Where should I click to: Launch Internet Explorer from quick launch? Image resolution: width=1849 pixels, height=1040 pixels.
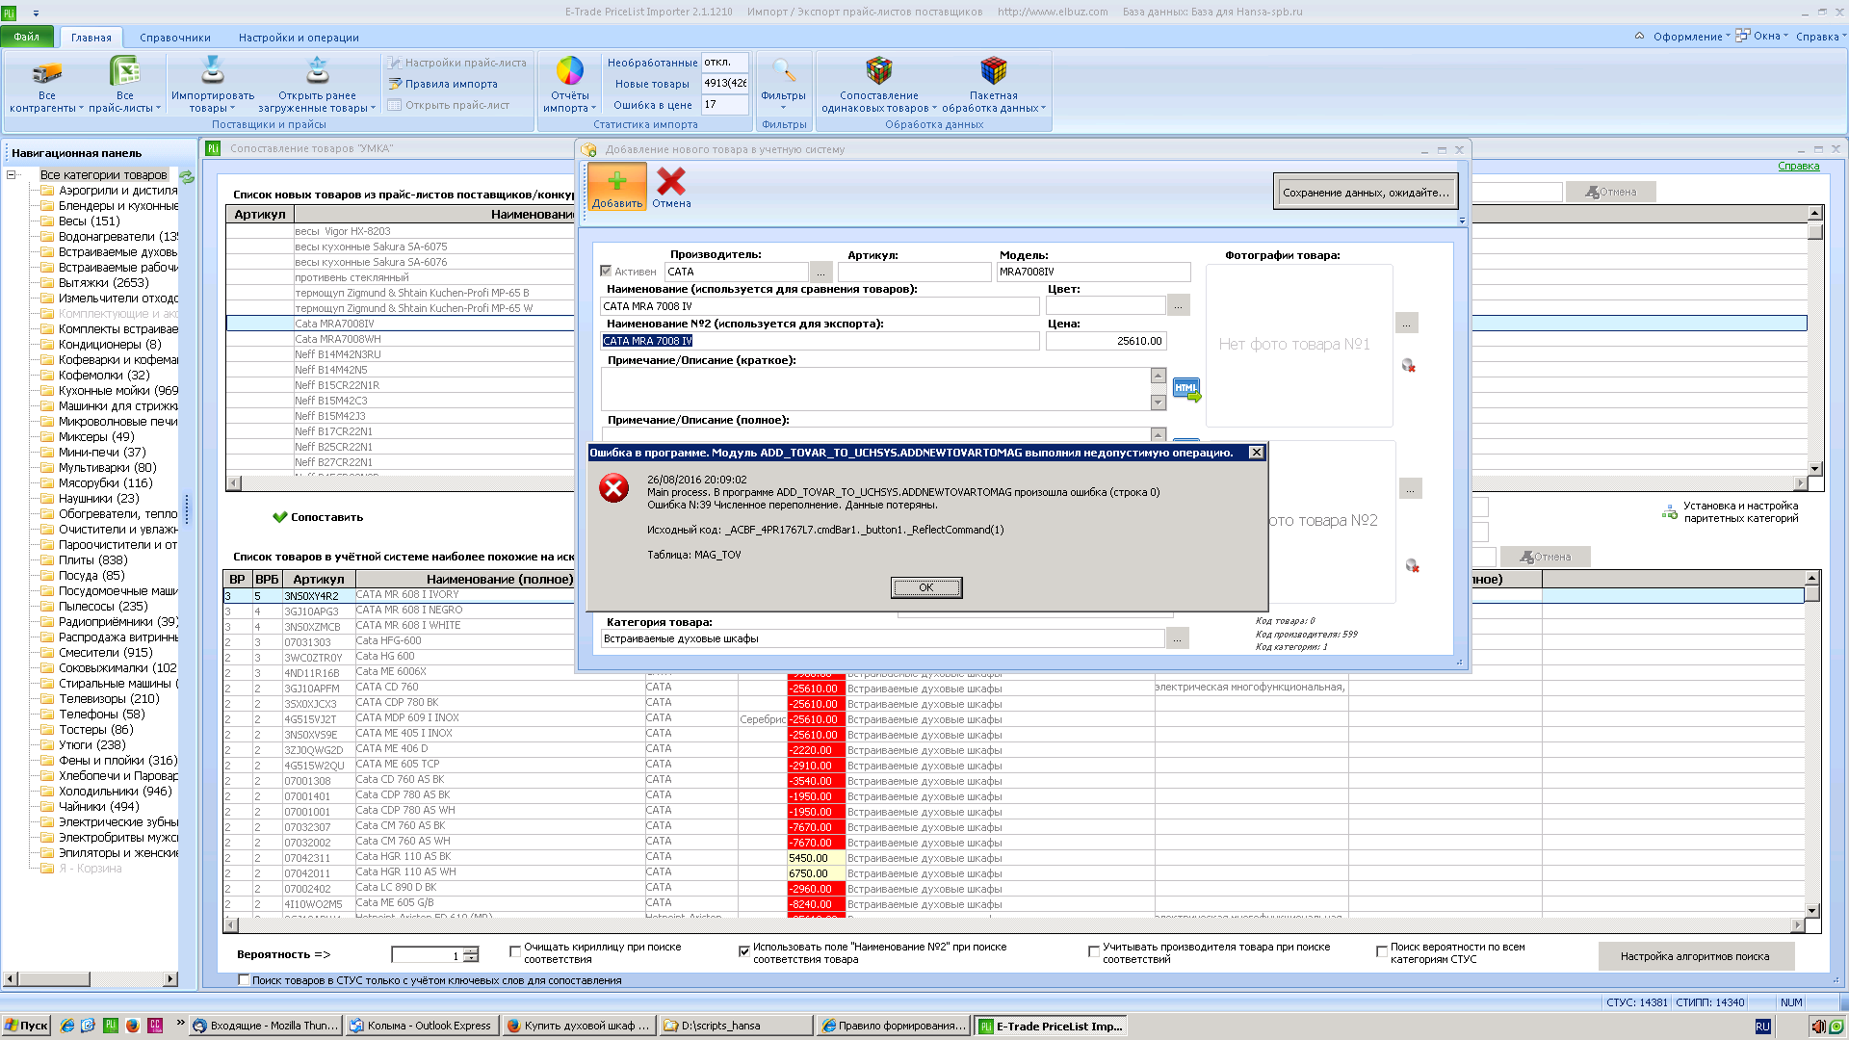pos(67,1027)
